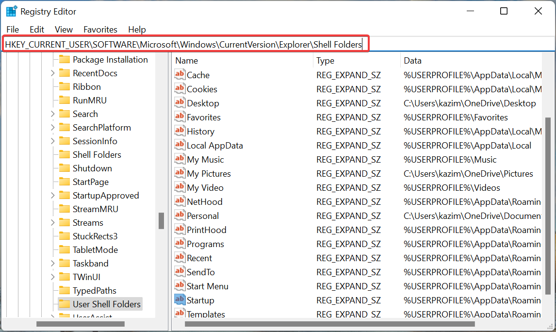Click data value %USERPROFILE%\AppData\Local
Screen dimensions: 556x332
pos(467,146)
